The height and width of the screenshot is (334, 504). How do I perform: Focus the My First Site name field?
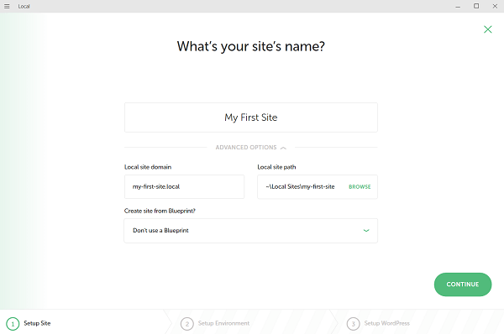250,117
